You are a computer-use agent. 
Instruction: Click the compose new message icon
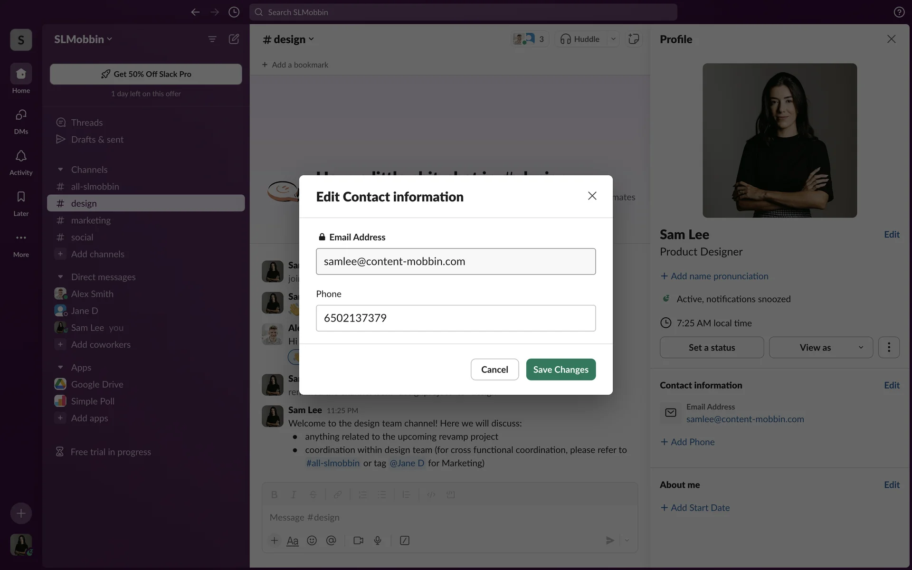tap(234, 39)
